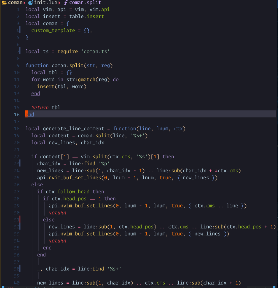Click the Lua moon icon before init.lua
The height and width of the screenshot is (288, 278).
click(x=31, y=3)
